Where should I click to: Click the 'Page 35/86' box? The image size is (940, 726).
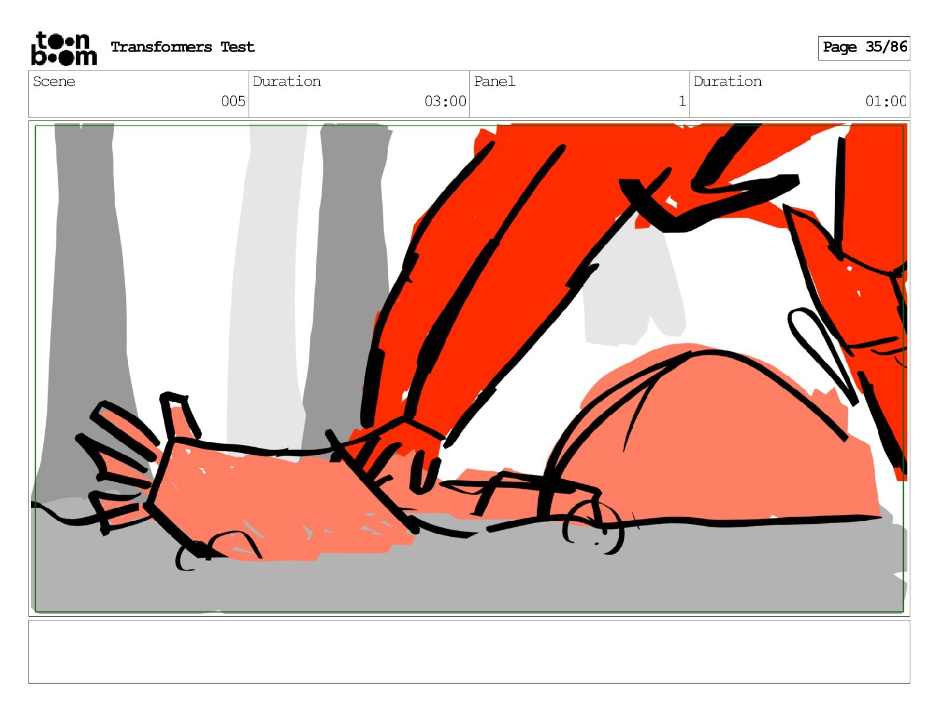(x=864, y=47)
